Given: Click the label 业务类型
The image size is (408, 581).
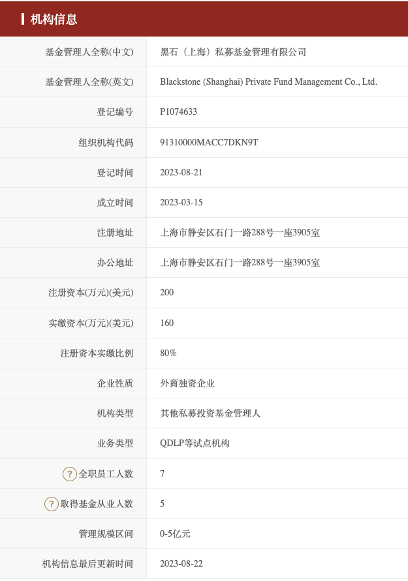Looking at the screenshot, I should coord(115,443).
